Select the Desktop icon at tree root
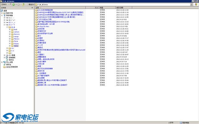 pyautogui.click(x=5, y=10)
